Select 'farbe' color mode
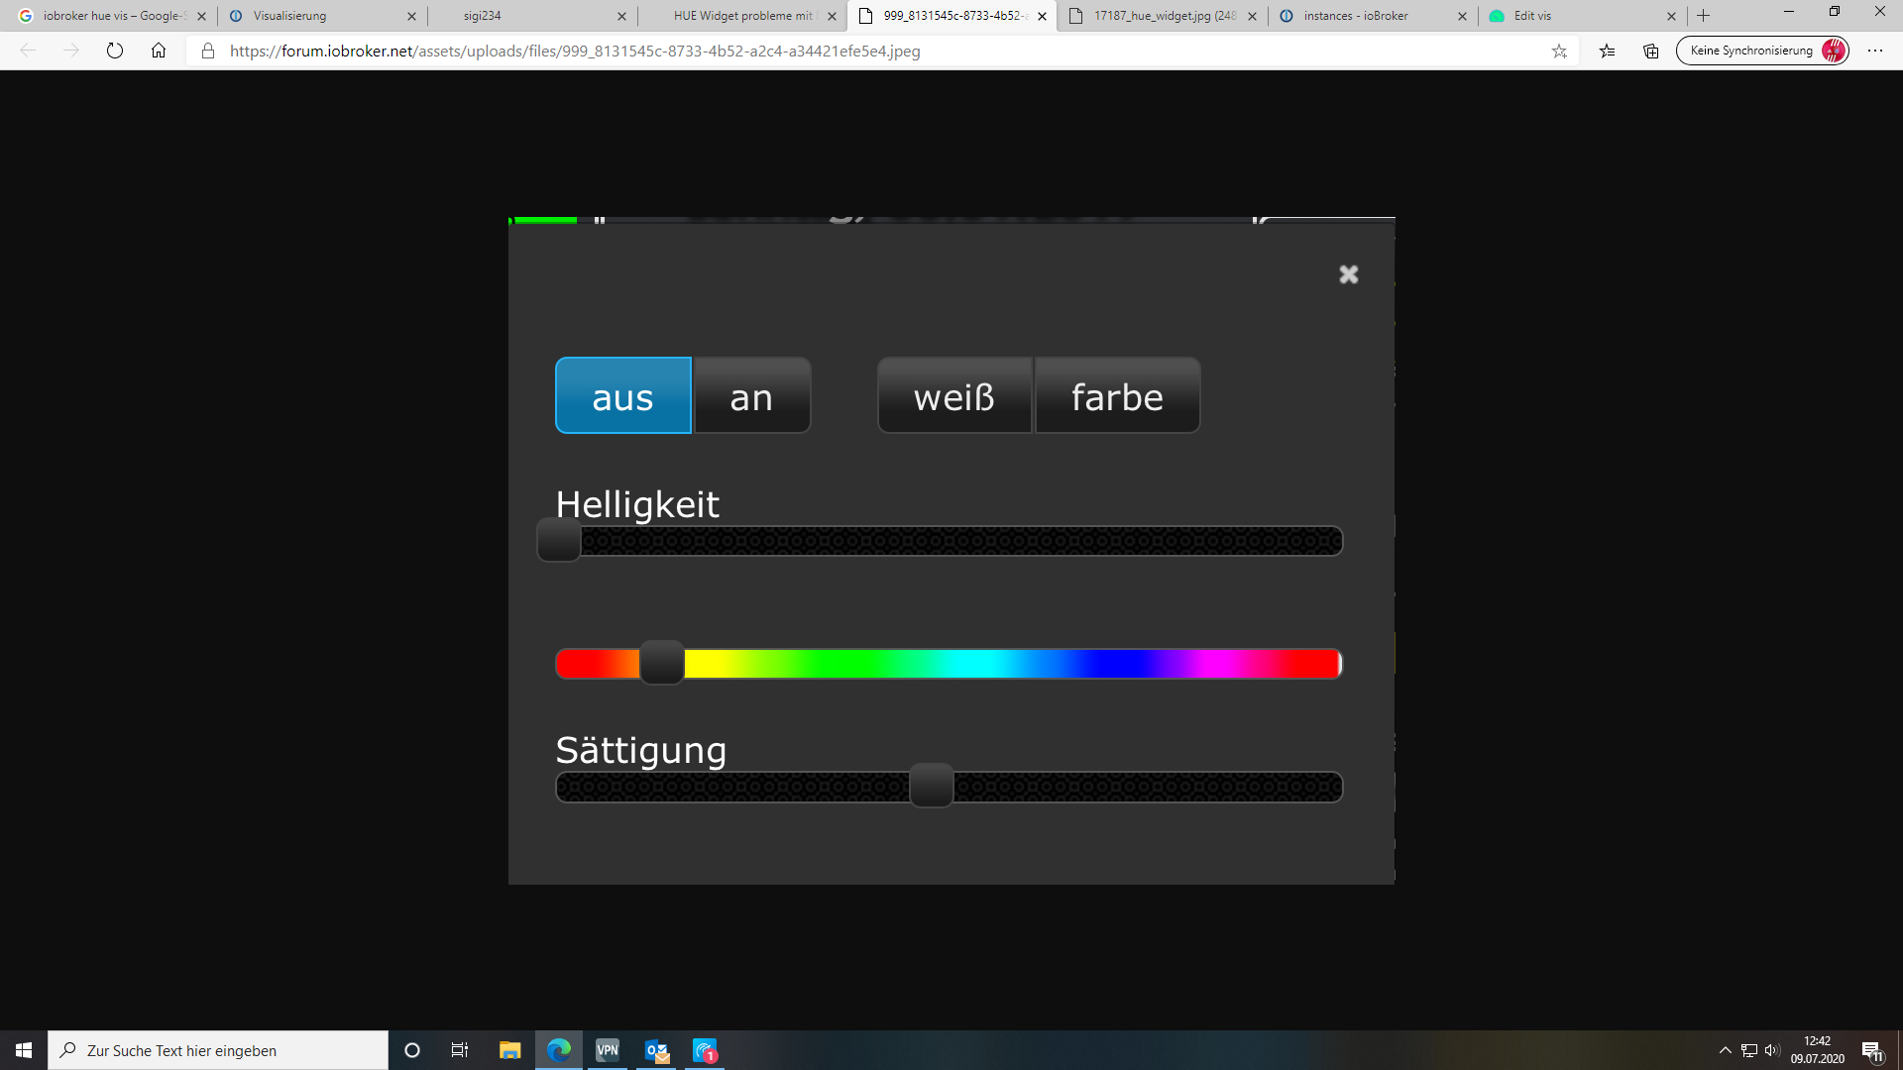This screenshot has width=1903, height=1070. tap(1117, 396)
